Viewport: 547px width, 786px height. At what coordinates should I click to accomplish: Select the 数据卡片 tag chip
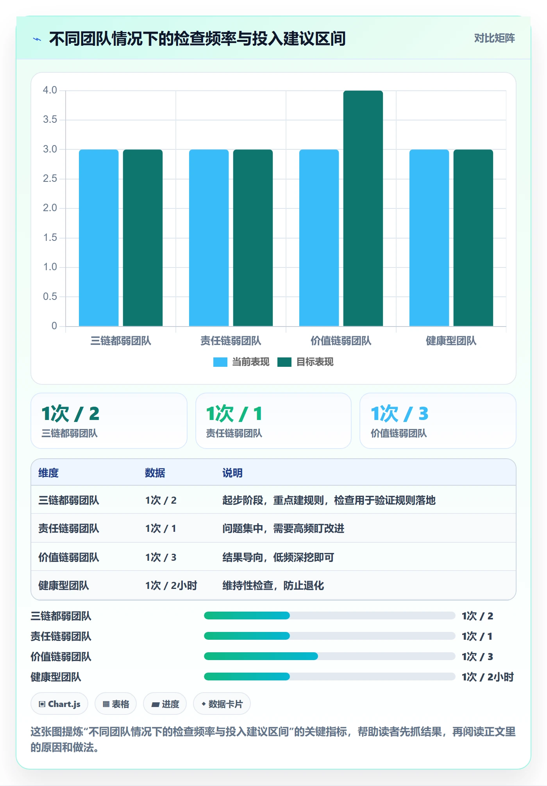(222, 704)
